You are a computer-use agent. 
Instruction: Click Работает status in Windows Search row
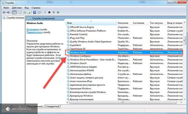[x=138, y=63]
